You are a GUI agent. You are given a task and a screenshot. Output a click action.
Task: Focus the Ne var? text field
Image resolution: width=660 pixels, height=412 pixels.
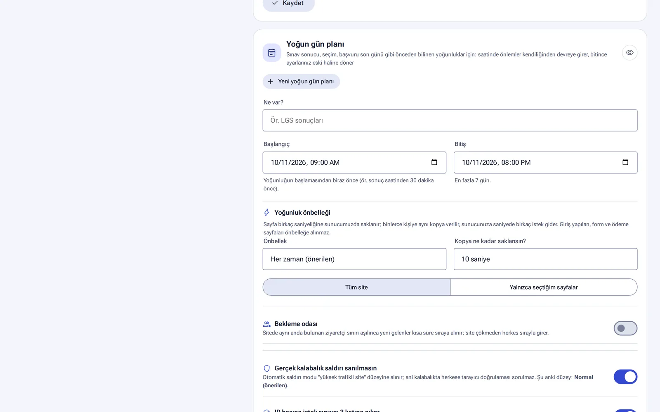(450, 120)
